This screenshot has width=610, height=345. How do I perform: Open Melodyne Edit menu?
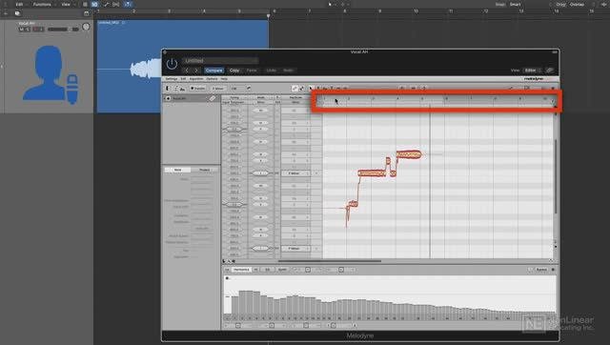[183, 79]
